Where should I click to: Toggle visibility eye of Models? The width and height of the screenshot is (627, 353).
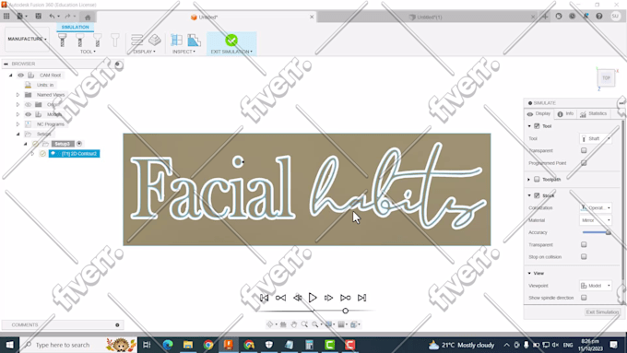pyautogui.click(x=28, y=114)
